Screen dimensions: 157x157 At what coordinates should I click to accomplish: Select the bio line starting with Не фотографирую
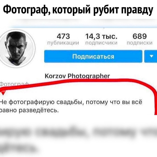(71, 102)
